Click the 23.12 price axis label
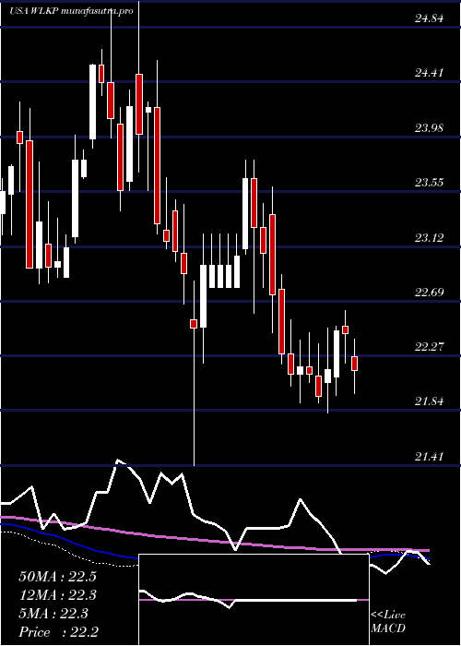The image size is (461, 646). 430,238
